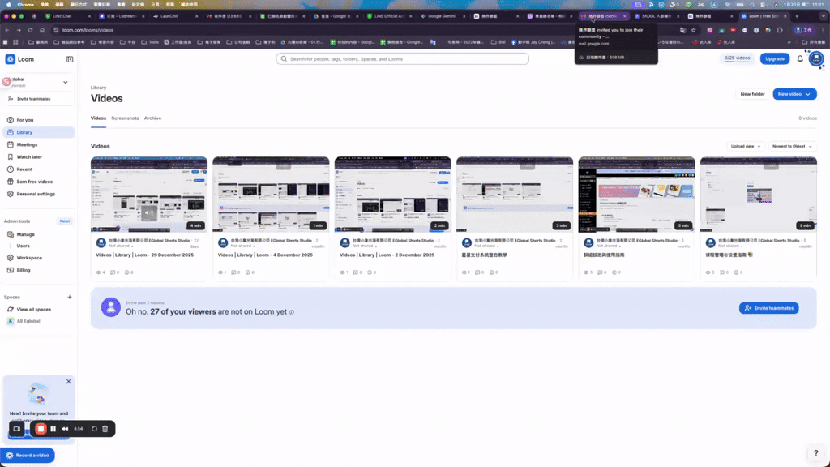Image resolution: width=830 pixels, height=467 pixels.
Task: Click the Upgrade button
Action: click(x=774, y=58)
